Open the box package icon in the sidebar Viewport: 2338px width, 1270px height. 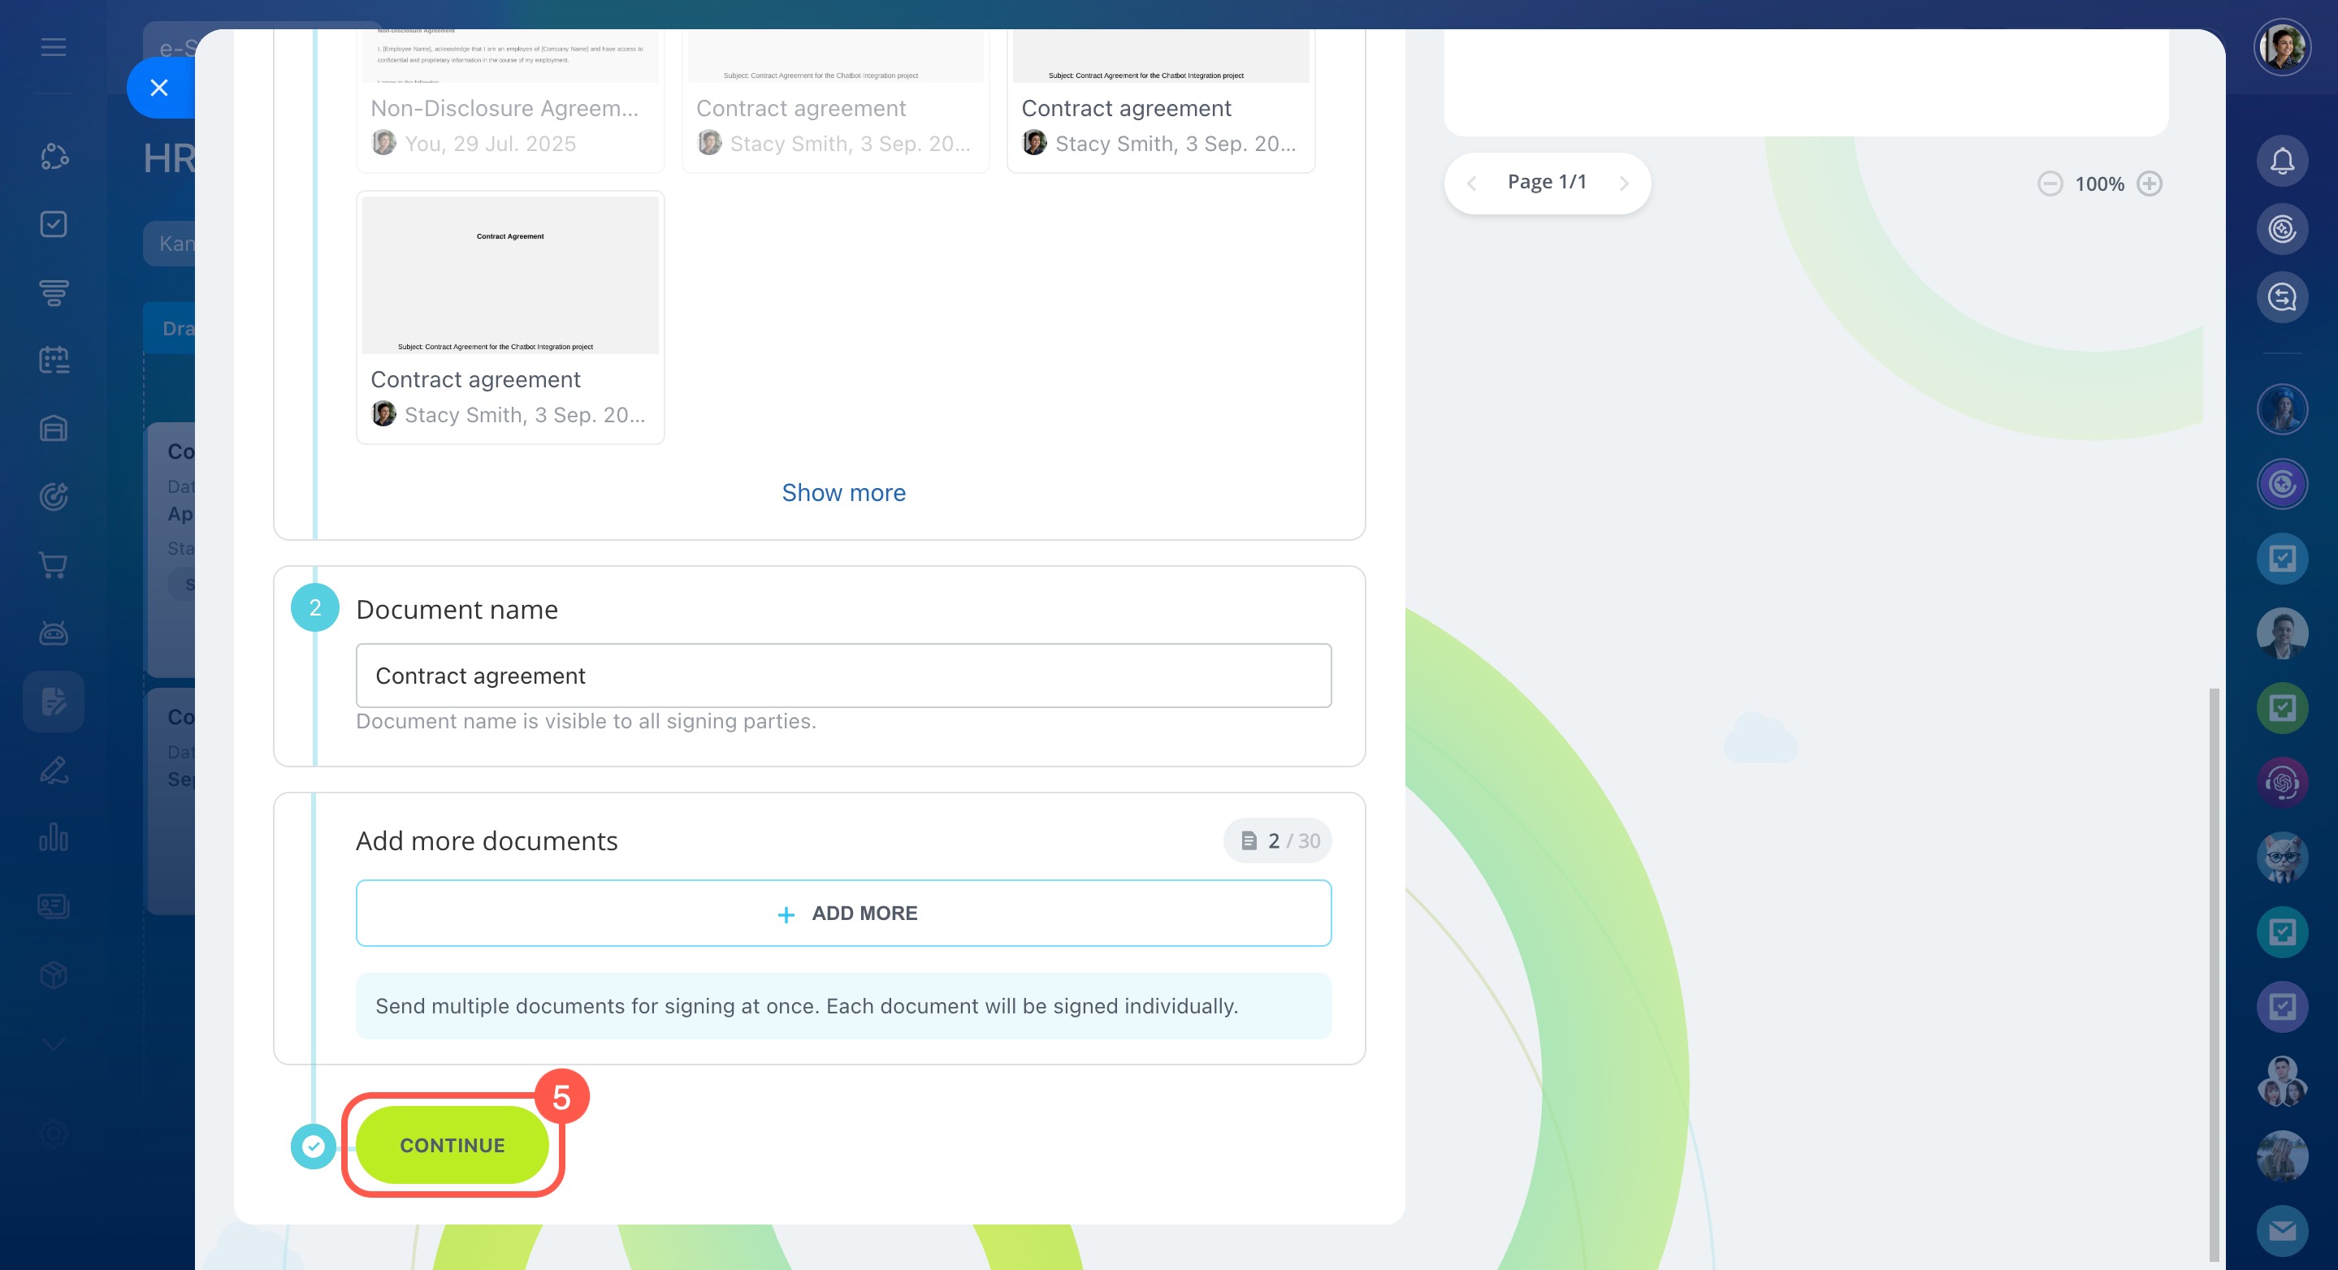point(54,974)
